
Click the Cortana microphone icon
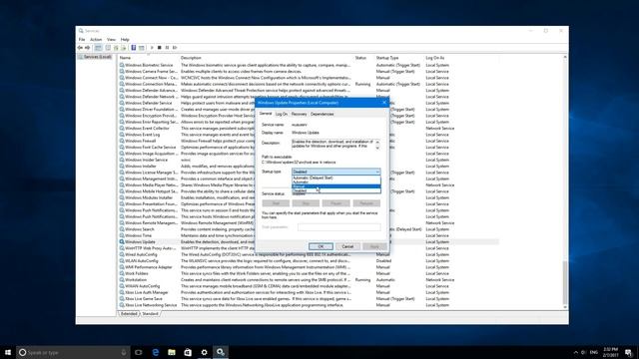(124, 352)
